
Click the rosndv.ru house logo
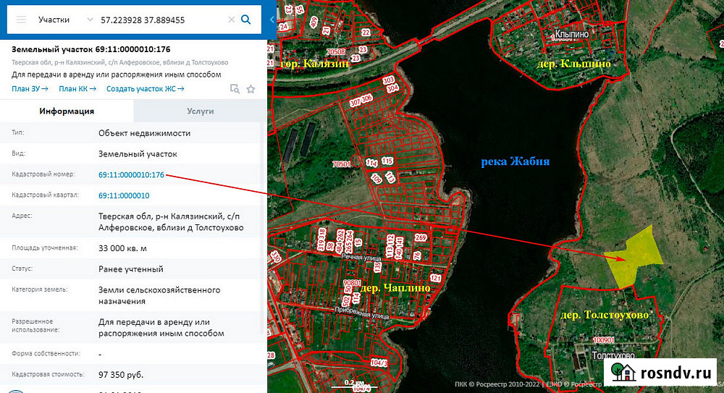(622, 372)
